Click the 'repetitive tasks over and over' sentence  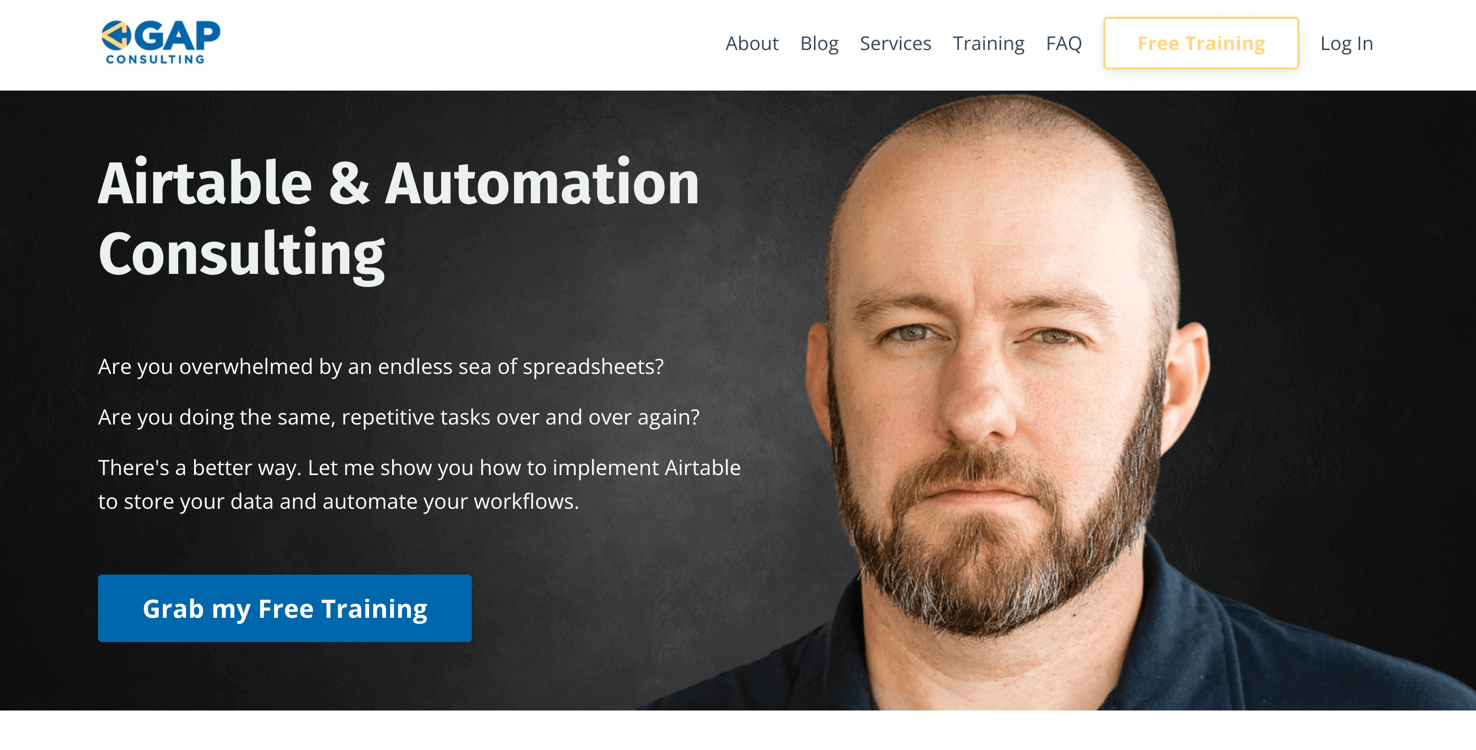pyautogui.click(x=399, y=417)
